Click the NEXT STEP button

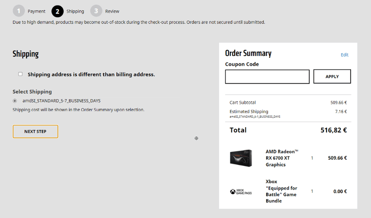pos(35,131)
